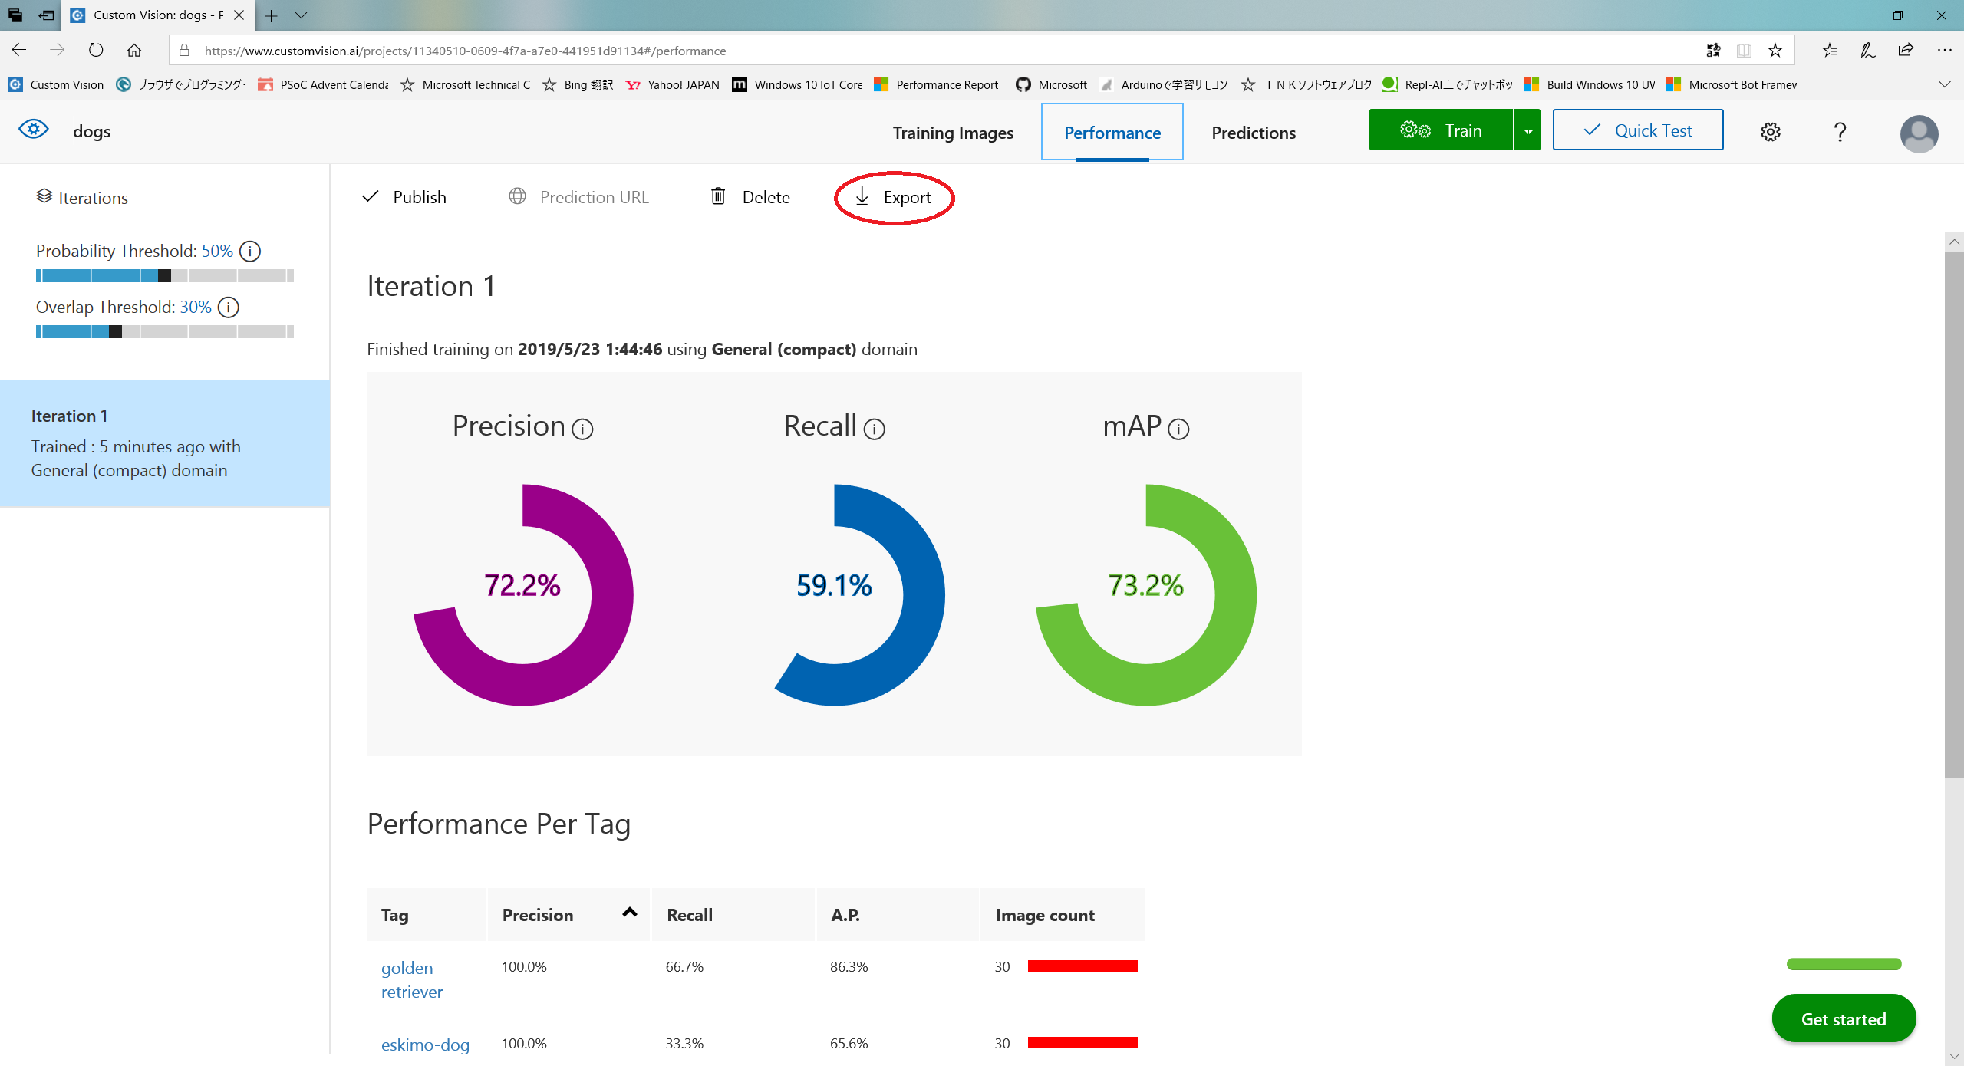Adjust the Probability Threshold slider
1964x1066 pixels.
(164, 276)
